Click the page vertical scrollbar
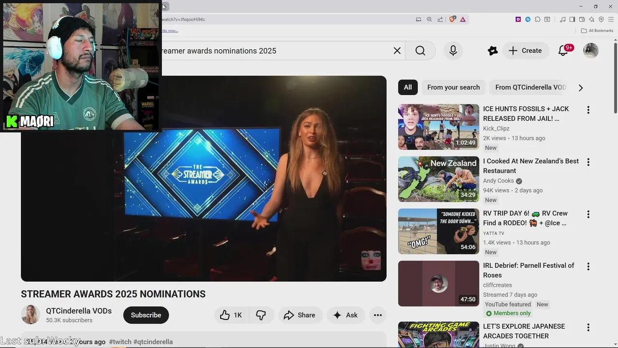The width and height of the screenshot is (618, 348). pos(615,77)
